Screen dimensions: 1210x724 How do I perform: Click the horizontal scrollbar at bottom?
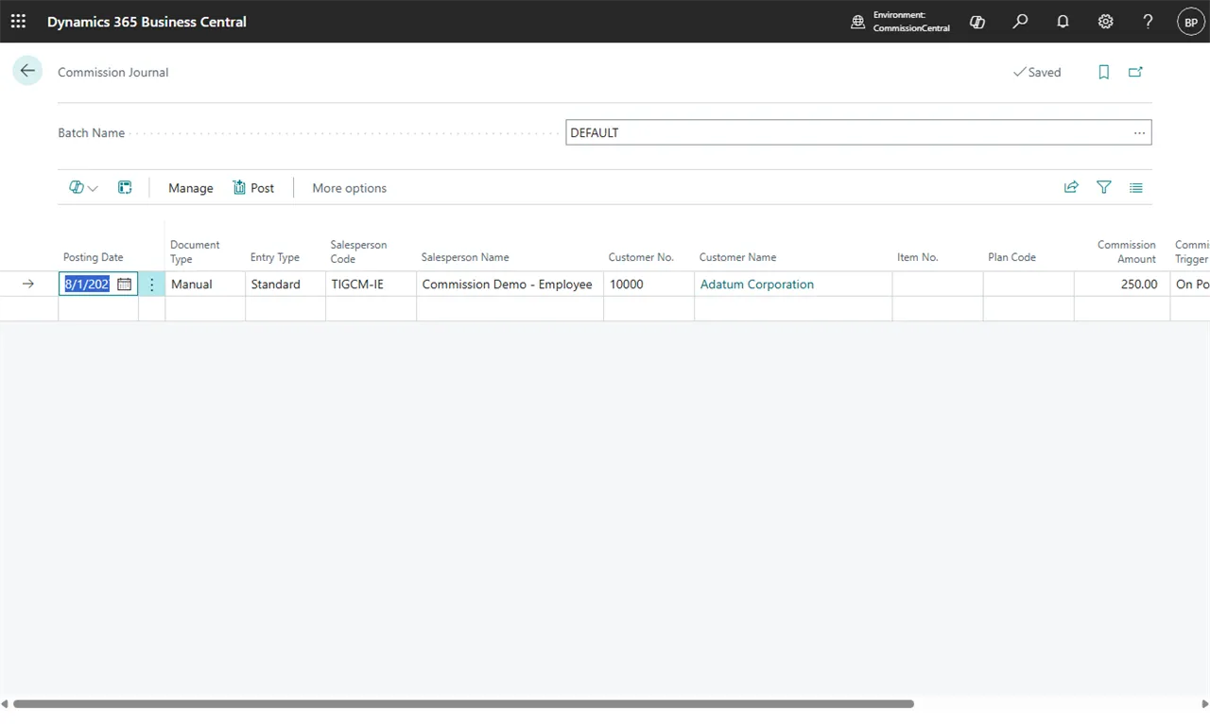462,704
